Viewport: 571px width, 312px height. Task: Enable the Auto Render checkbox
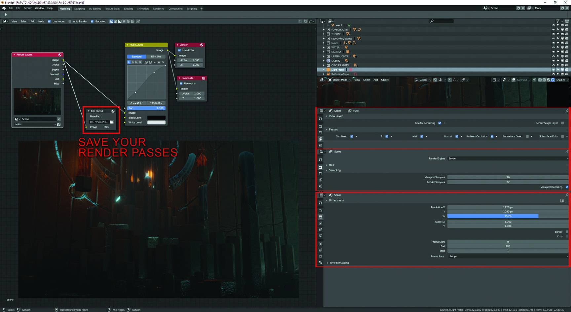click(70, 21)
